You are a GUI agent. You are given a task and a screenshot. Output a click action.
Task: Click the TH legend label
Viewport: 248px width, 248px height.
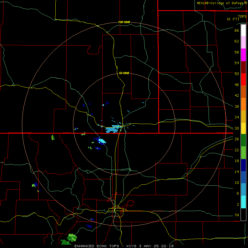[x=237, y=215]
